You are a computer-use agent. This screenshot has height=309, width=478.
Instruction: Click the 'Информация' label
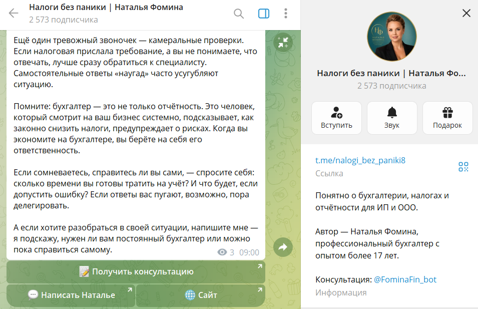click(x=341, y=292)
